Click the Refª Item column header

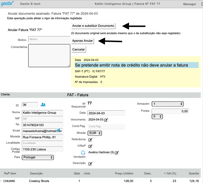coord(10,174)
